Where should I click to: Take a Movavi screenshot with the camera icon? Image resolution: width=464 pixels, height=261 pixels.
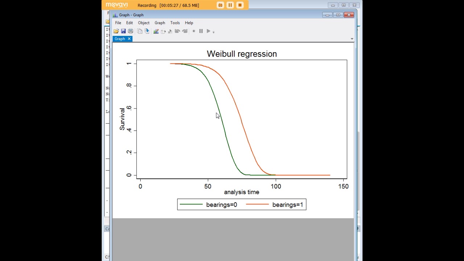pos(220,5)
